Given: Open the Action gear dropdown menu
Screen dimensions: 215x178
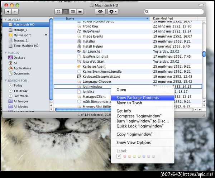Looking at the screenshot, I should pos(113,12).
